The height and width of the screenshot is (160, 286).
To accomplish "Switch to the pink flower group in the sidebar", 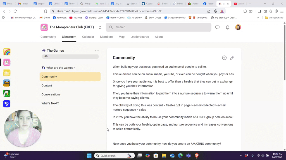I will (7, 62).
